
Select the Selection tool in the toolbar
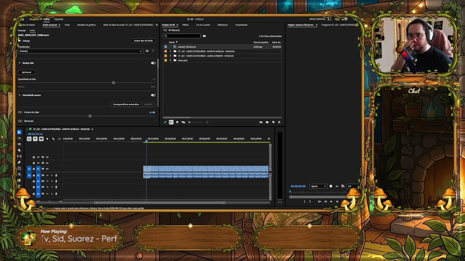coord(19,132)
